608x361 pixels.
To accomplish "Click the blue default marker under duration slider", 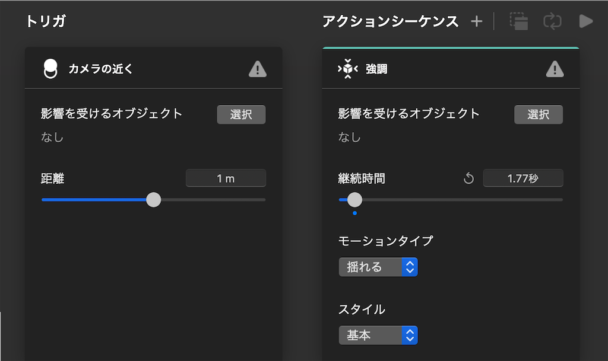I will point(354,213).
